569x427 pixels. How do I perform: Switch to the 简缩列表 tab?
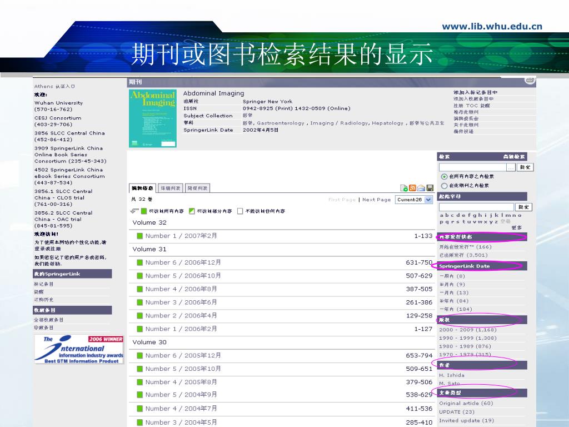click(197, 188)
